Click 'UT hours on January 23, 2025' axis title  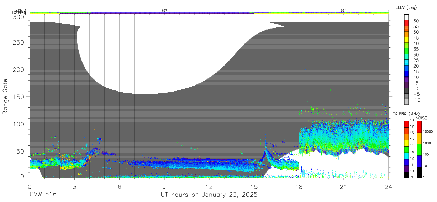click(209, 195)
